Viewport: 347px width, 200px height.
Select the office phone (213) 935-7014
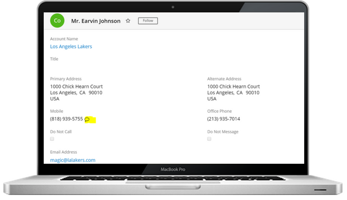(224, 119)
